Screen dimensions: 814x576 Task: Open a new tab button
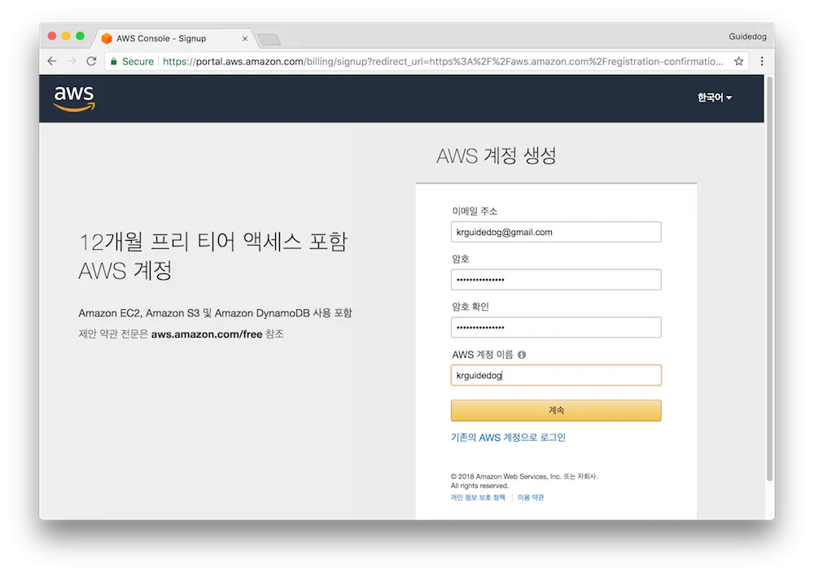coord(269,39)
